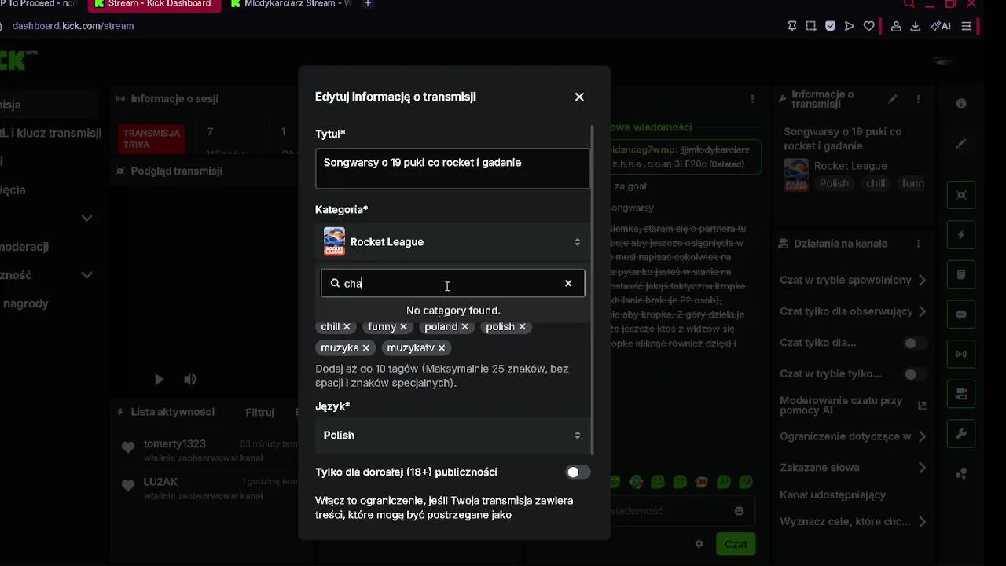This screenshot has height=566, width=1006.
Task: Expand 'Wyznacz cele, które chc...' option
Action: tap(922, 521)
